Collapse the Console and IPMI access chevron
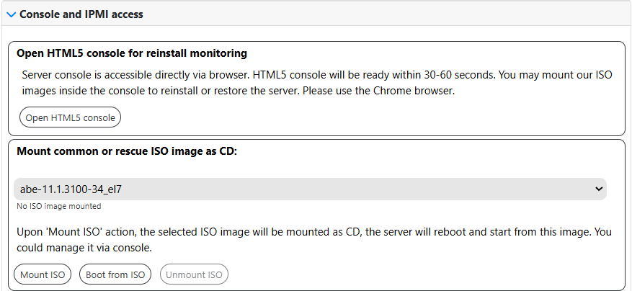 pyautogui.click(x=11, y=14)
